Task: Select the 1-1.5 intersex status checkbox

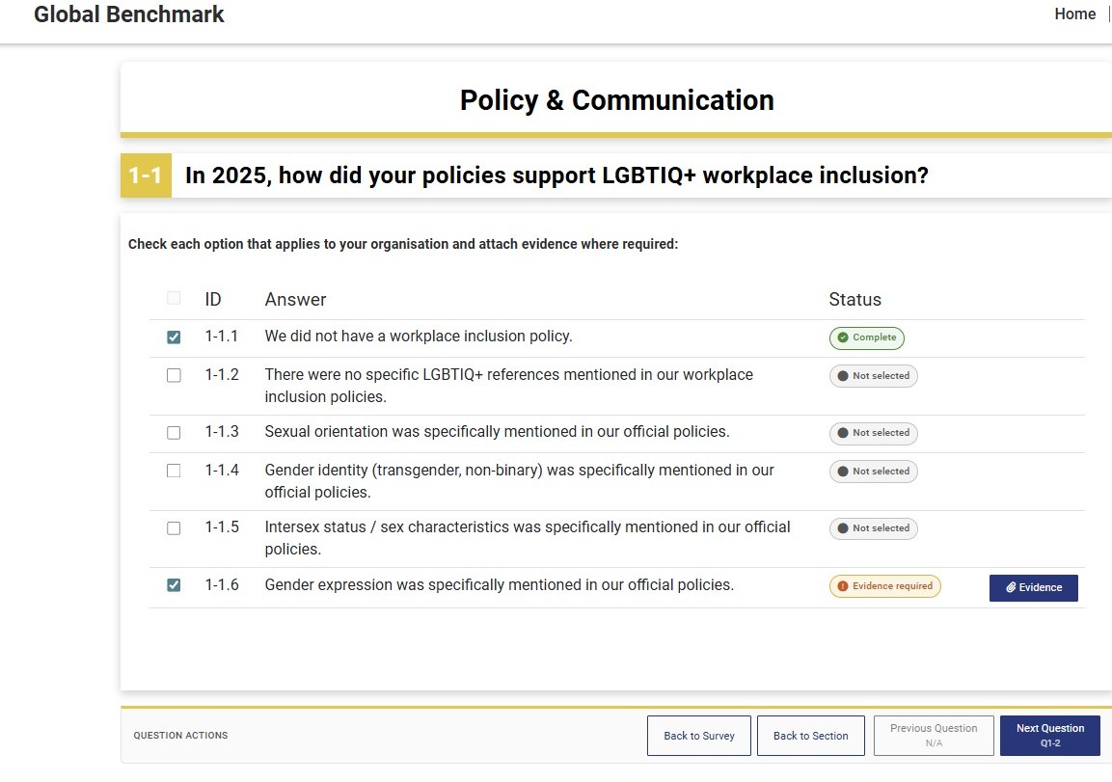Action: 174,528
